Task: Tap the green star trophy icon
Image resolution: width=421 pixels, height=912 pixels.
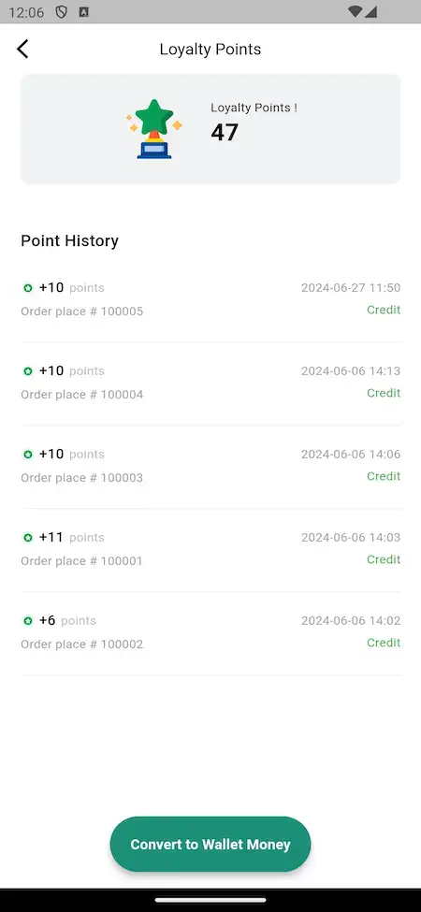Action: click(154, 129)
